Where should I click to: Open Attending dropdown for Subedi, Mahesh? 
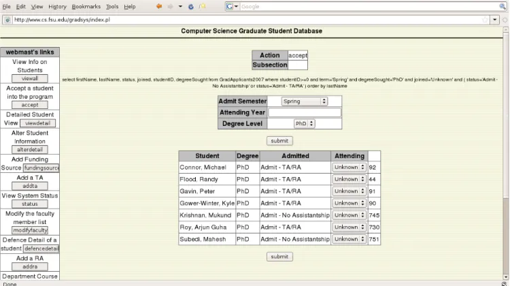click(349, 239)
